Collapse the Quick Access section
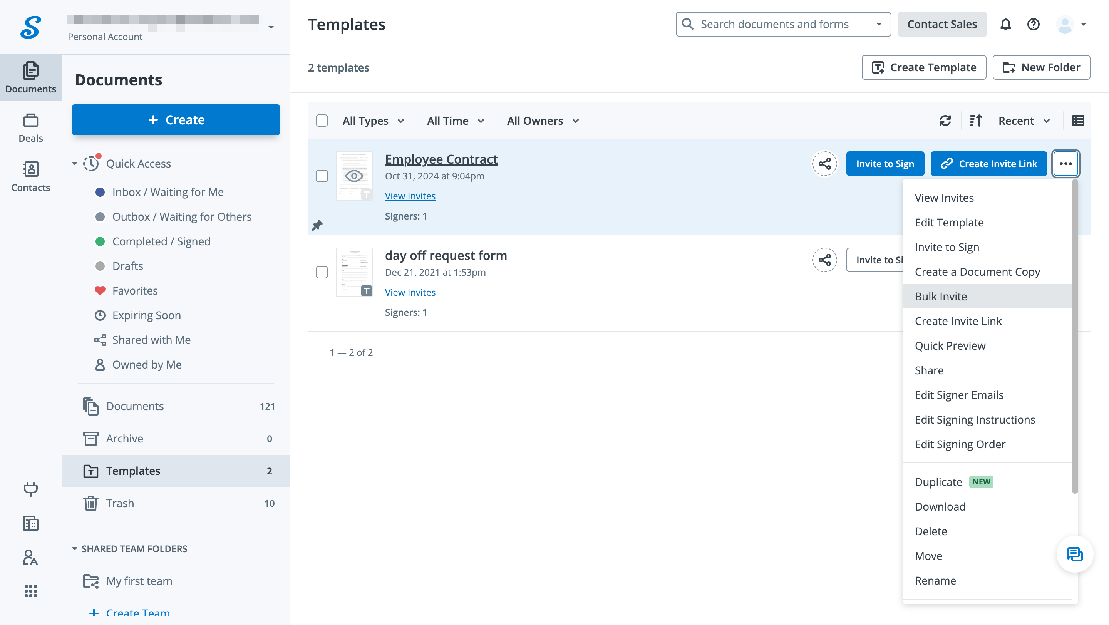 click(x=74, y=164)
